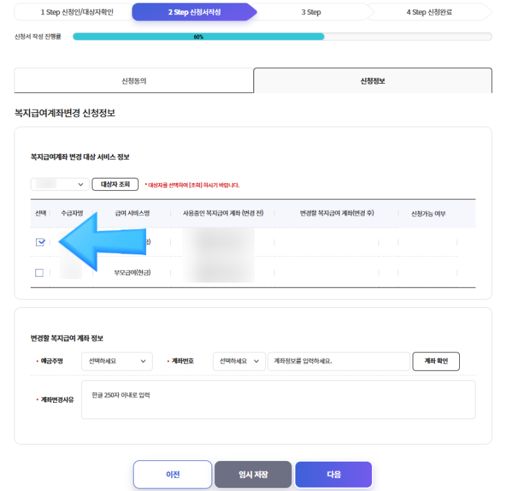Click the 복지급여계좌 변경 대상 서비스 정보 heading
The image size is (524, 491).
80,157
